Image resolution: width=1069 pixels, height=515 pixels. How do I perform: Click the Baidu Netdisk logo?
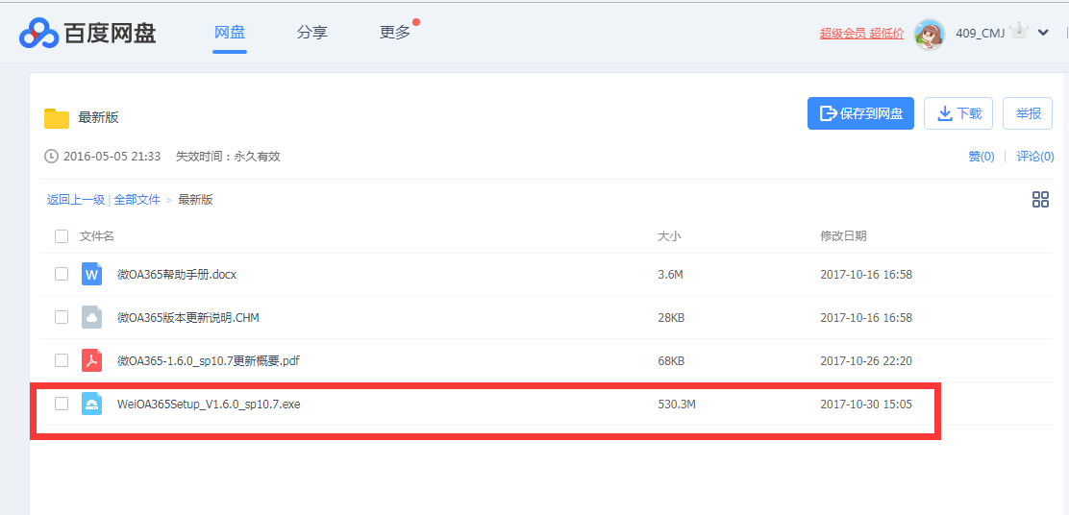(x=87, y=33)
